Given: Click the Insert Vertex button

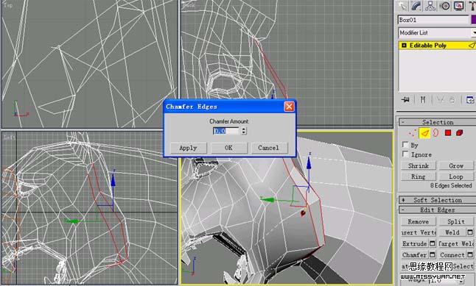Looking at the screenshot, I should [x=419, y=232].
